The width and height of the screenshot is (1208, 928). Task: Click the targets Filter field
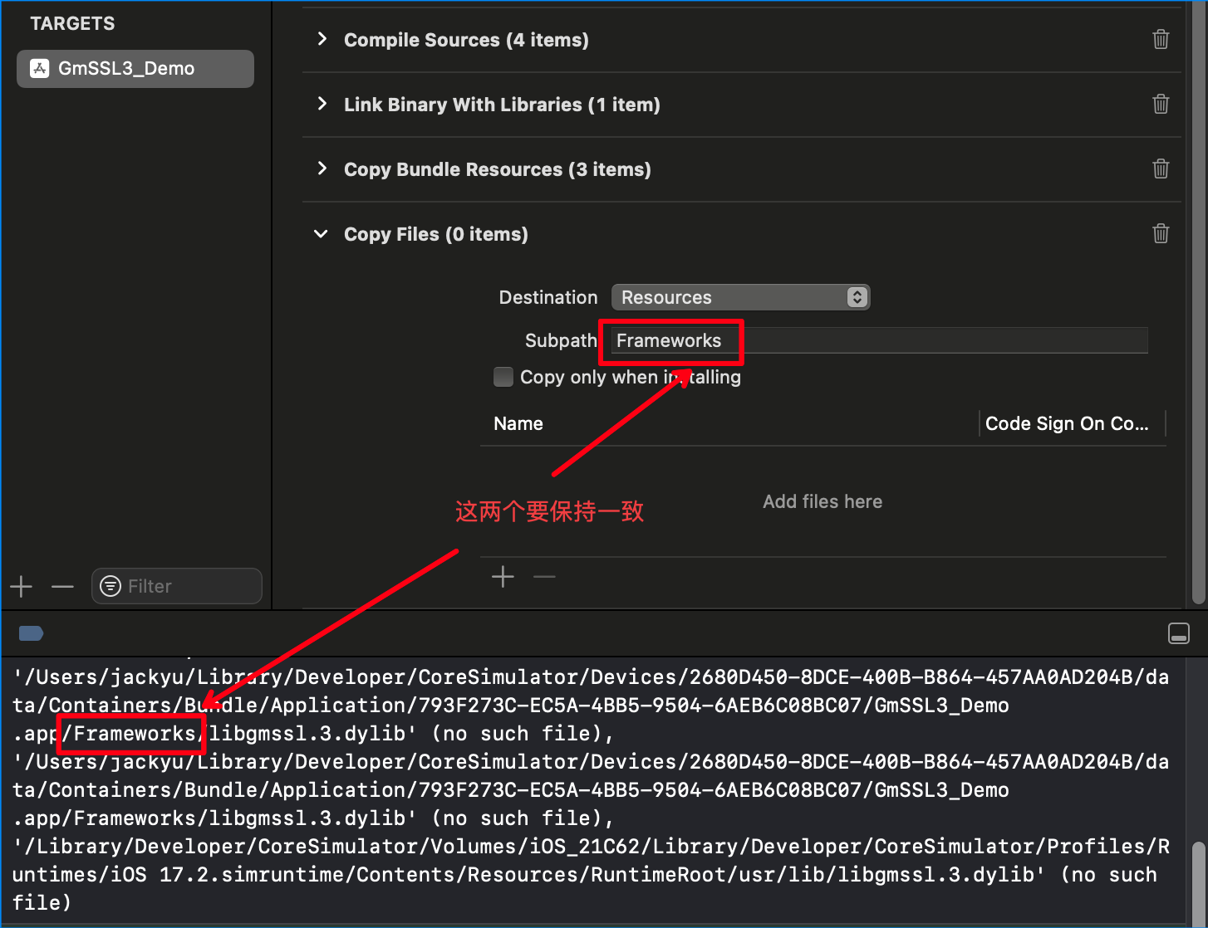click(177, 586)
